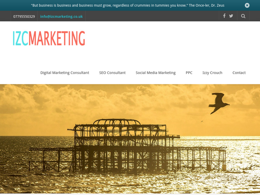Open the Facebook social icon

[x=224, y=16]
